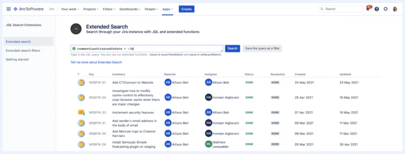Click the DONE resolution badge for WEBFW-33
Image resolution: width=405 pixels, height=154 pixels.
[275, 112]
